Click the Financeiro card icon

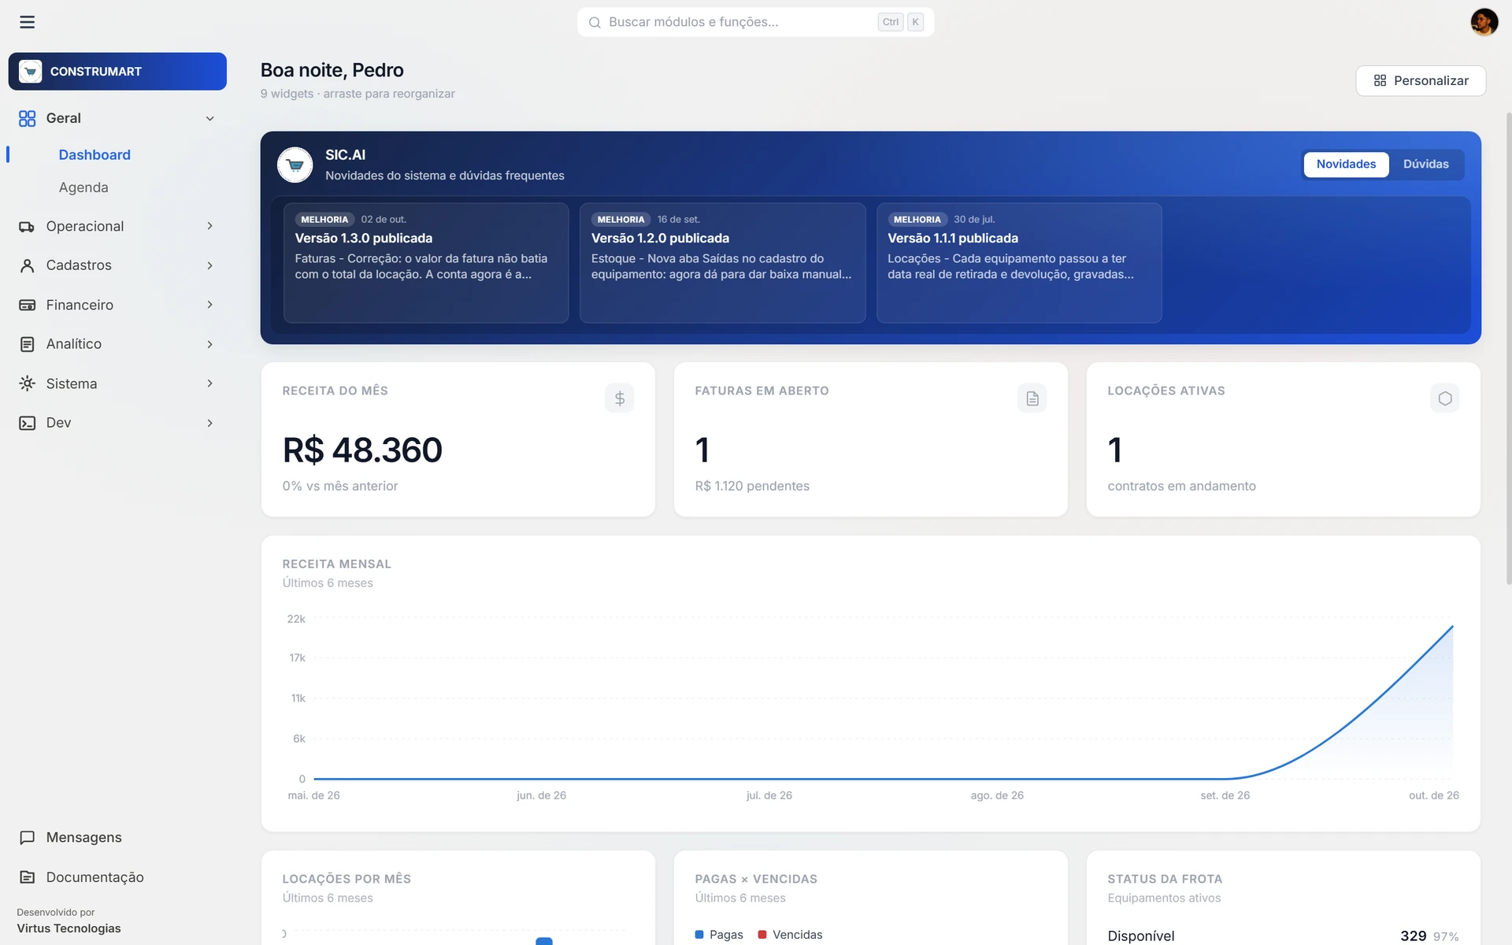click(x=27, y=305)
